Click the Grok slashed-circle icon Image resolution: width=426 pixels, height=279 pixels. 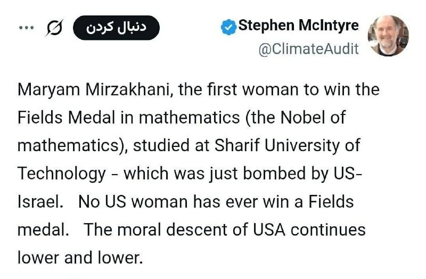click(x=54, y=28)
